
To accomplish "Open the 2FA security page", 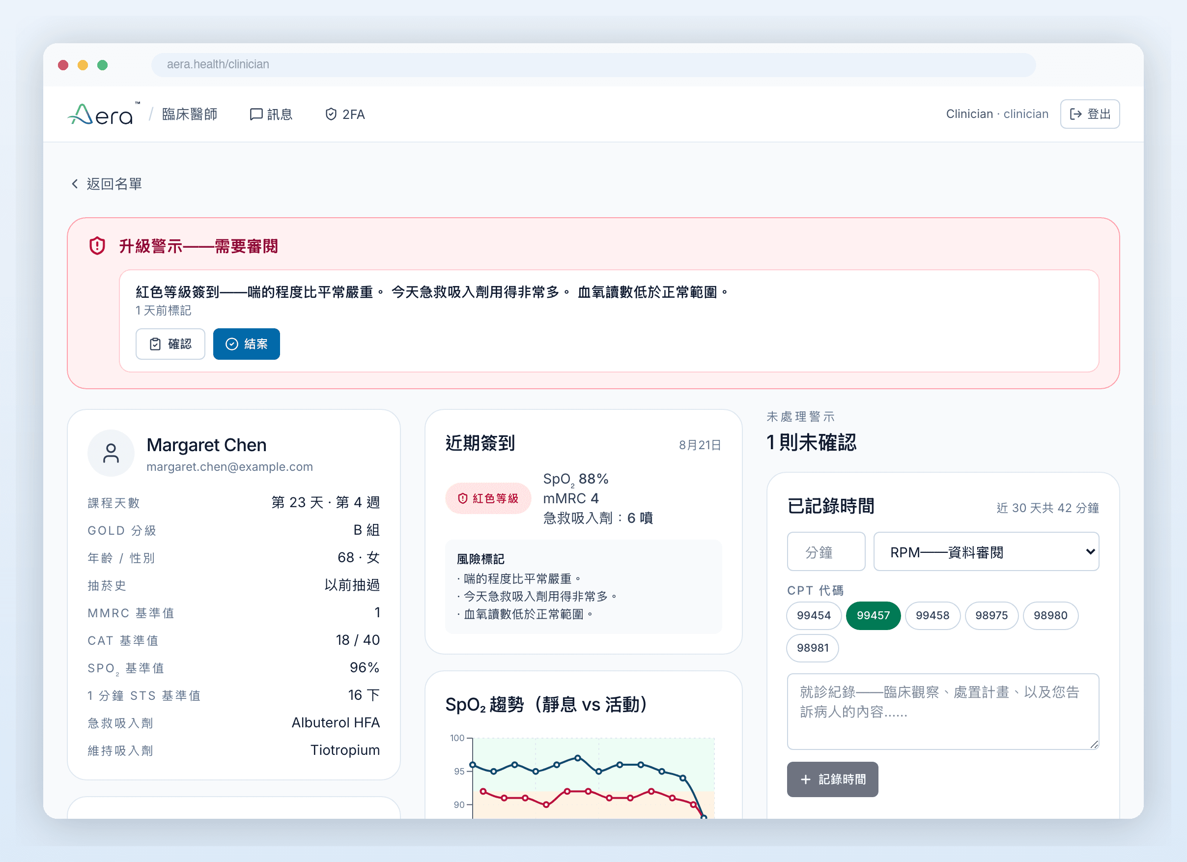I will pyautogui.click(x=345, y=114).
